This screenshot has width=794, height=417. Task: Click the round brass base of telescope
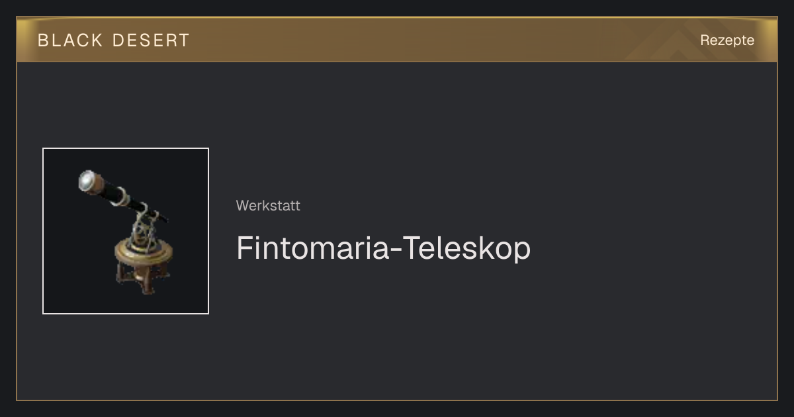click(x=145, y=252)
